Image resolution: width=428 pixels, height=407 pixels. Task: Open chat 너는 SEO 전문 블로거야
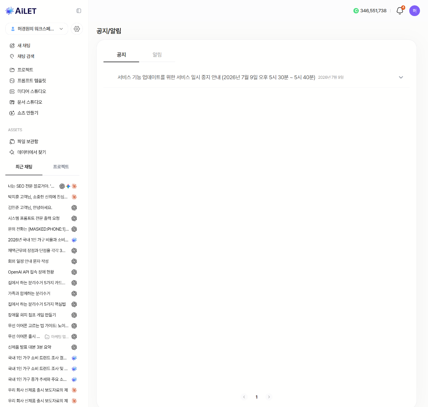[x=31, y=186]
